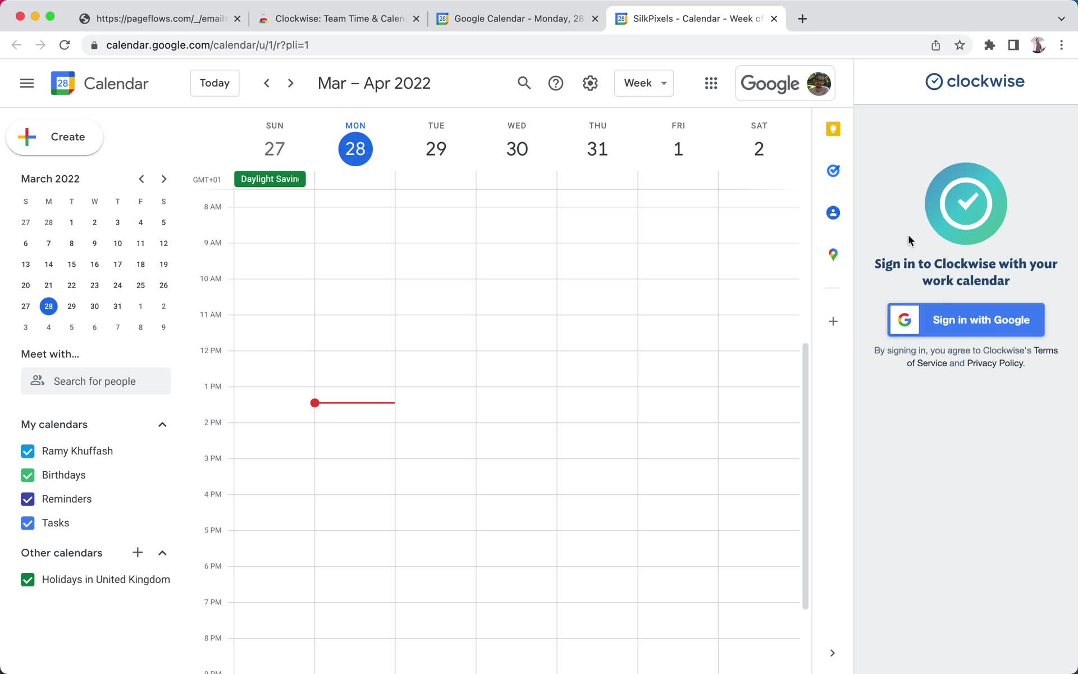Click the Clockwise logo in panel
This screenshot has height=674, width=1078.
click(x=975, y=81)
